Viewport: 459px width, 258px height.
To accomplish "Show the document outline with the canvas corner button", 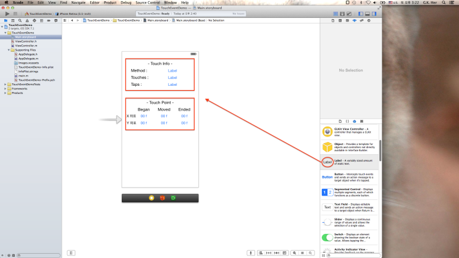I will point(71,252).
